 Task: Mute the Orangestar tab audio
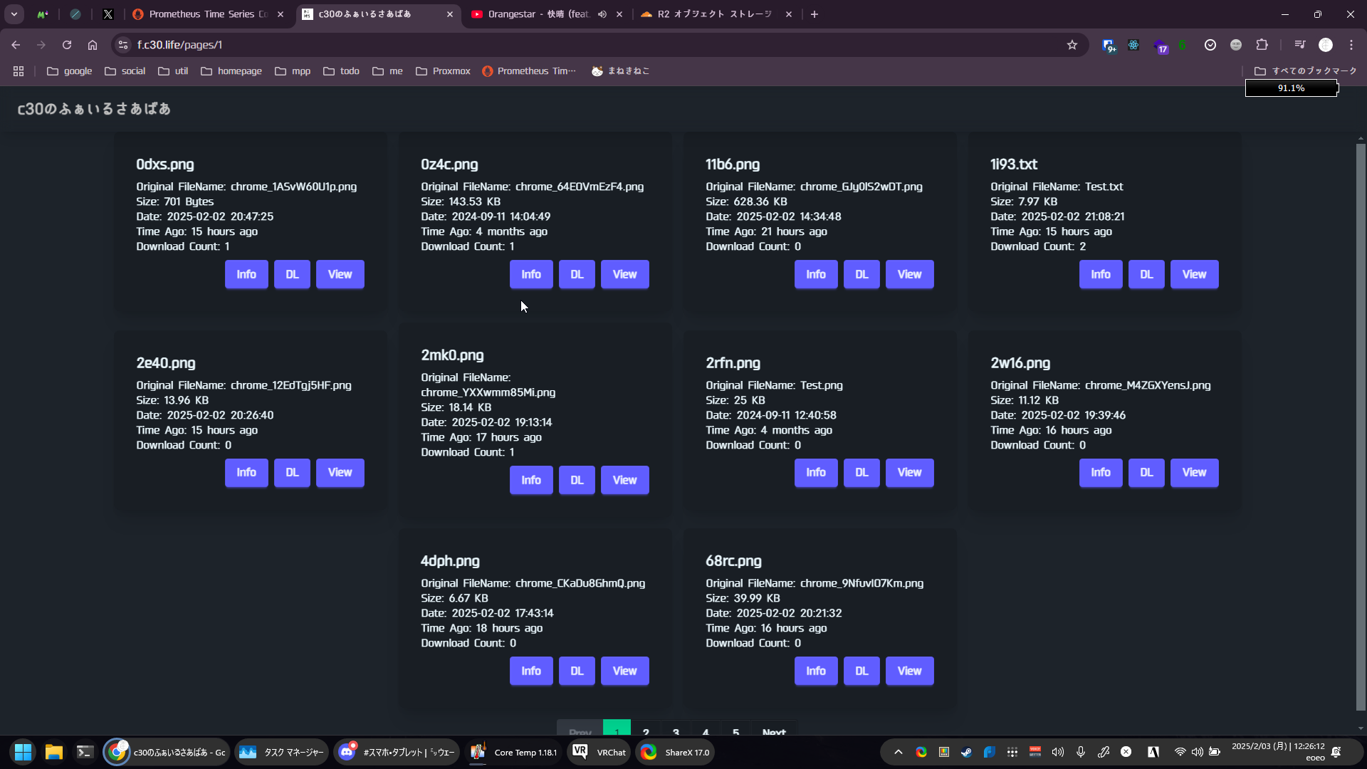(x=602, y=14)
